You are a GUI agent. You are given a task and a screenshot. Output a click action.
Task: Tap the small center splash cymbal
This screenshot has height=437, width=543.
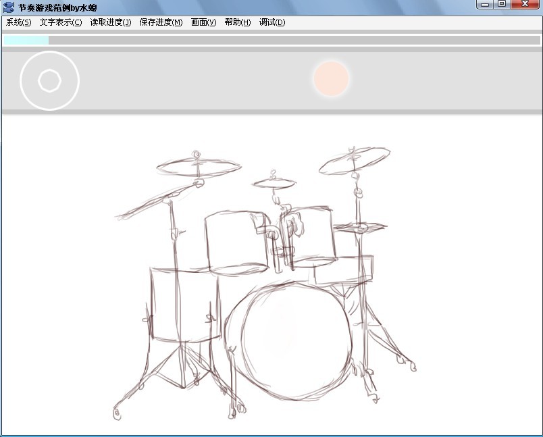(274, 182)
